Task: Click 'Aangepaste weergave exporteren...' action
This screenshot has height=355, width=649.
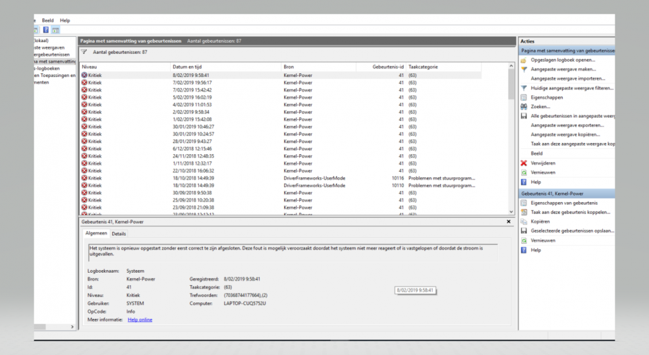Action: 567,125
